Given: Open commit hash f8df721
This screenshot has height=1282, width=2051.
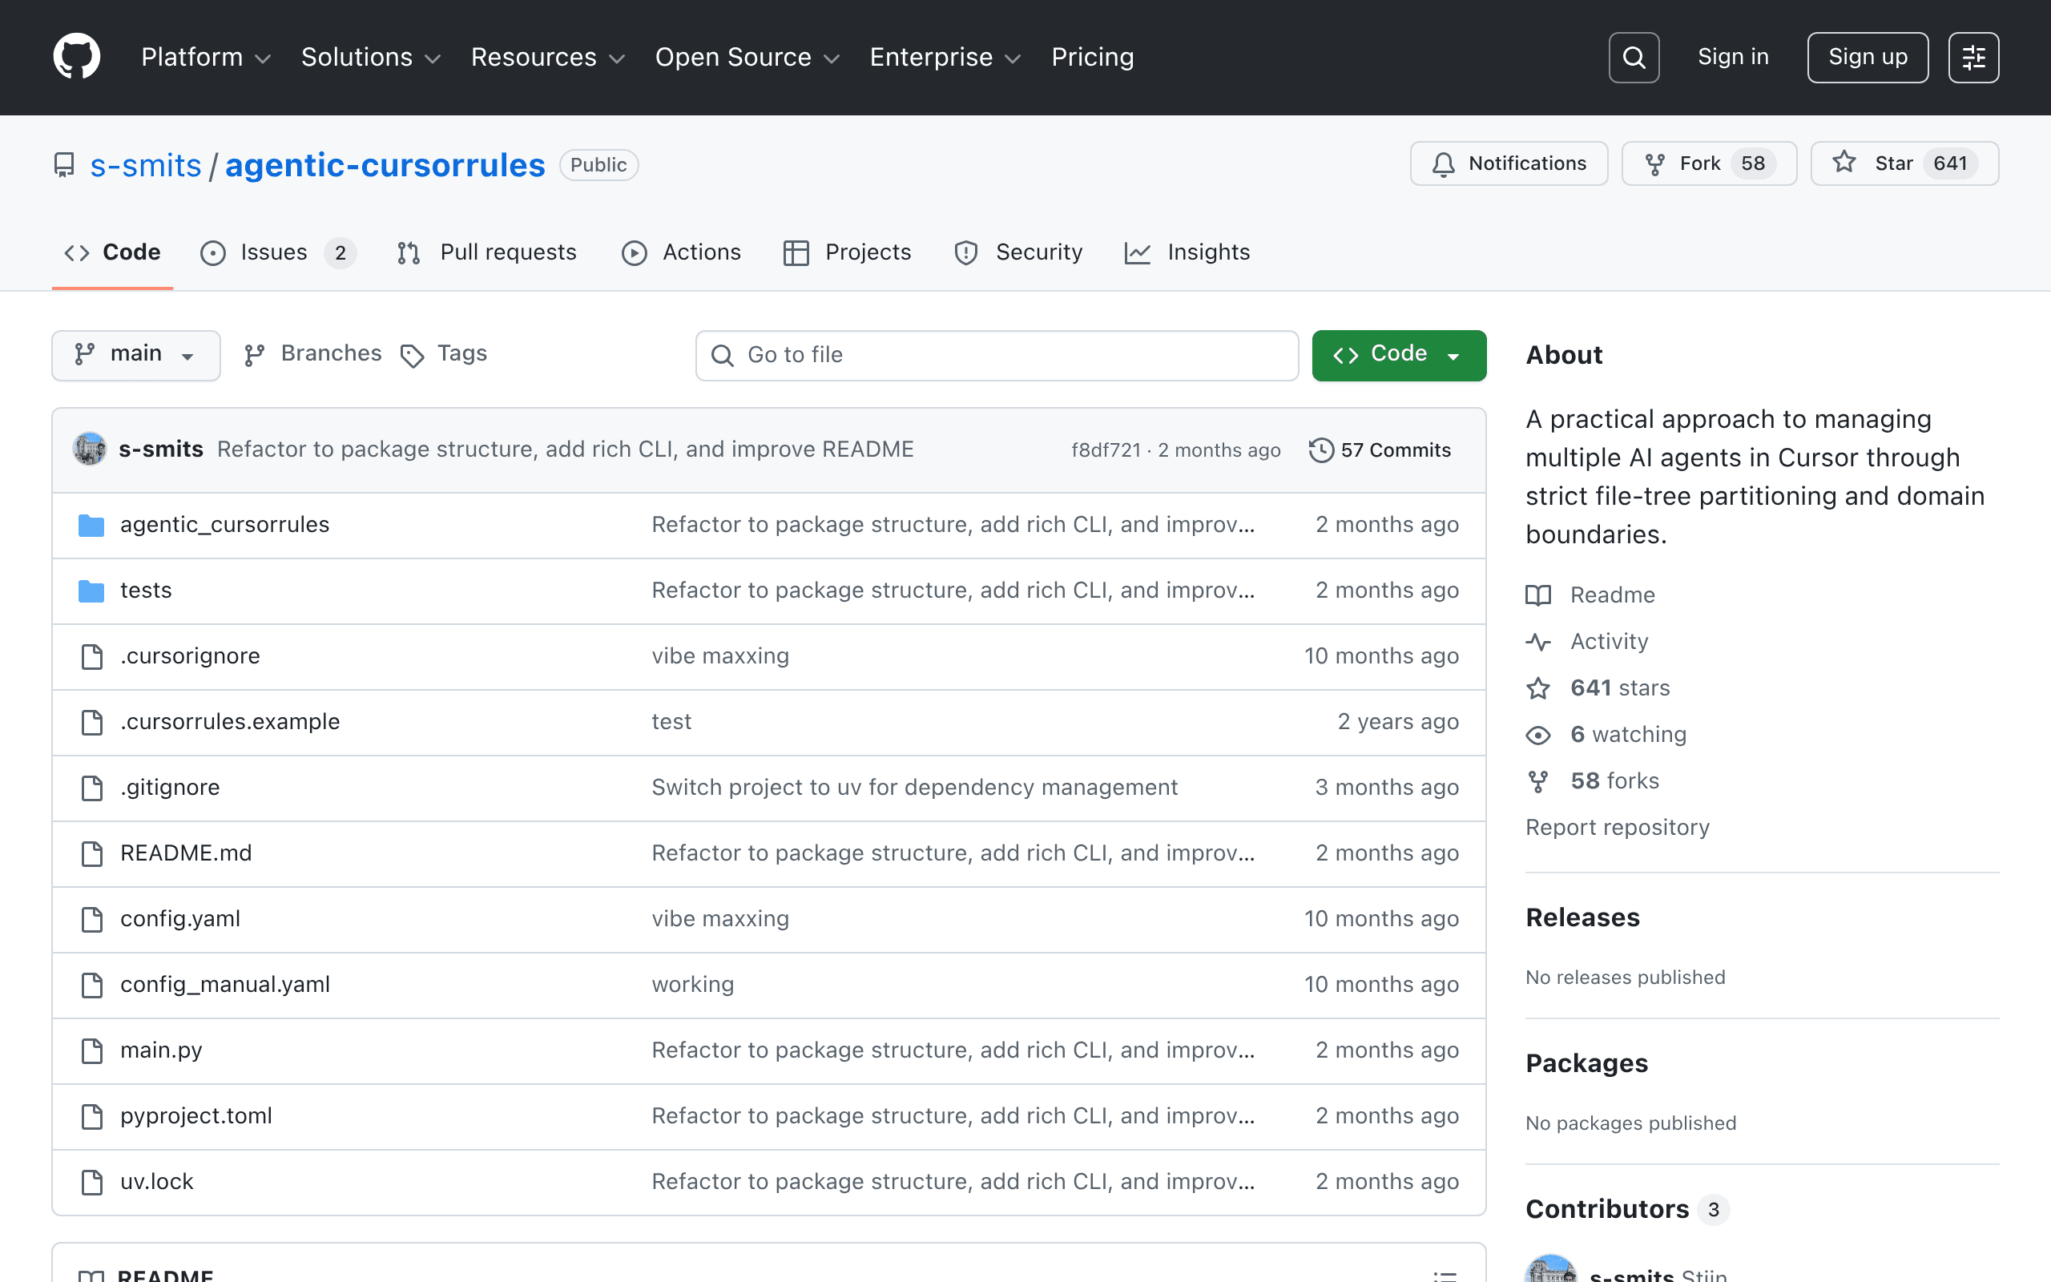Looking at the screenshot, I should [x=1105, y=450].
